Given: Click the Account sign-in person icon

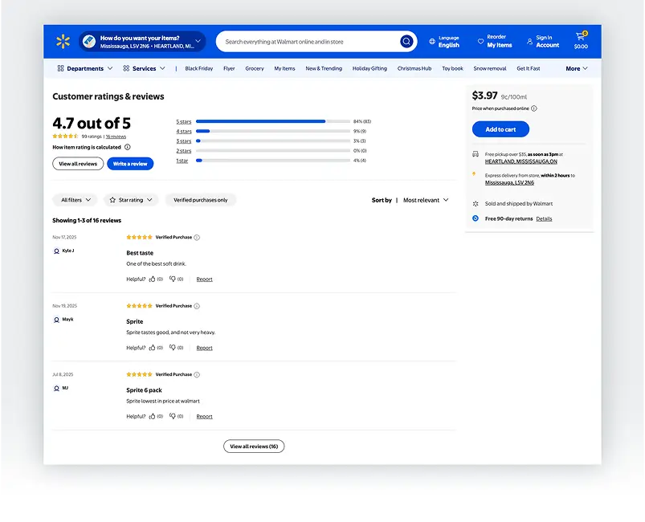Looking at the screenshot, I should [x=530, y=42].
